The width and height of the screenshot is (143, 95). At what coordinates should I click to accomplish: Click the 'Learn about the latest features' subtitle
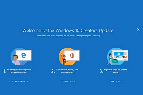click(x=68, y=35)
